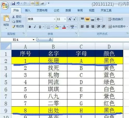This screenshot has height=118, width=129.
Task: Decrease the indent
Action: 99,27
